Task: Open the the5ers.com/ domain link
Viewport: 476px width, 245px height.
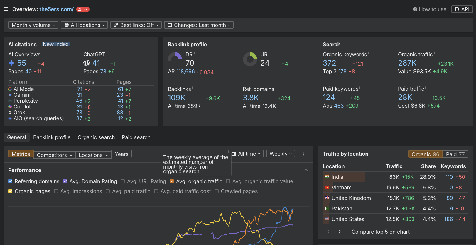Action: [x=56, y=9]
